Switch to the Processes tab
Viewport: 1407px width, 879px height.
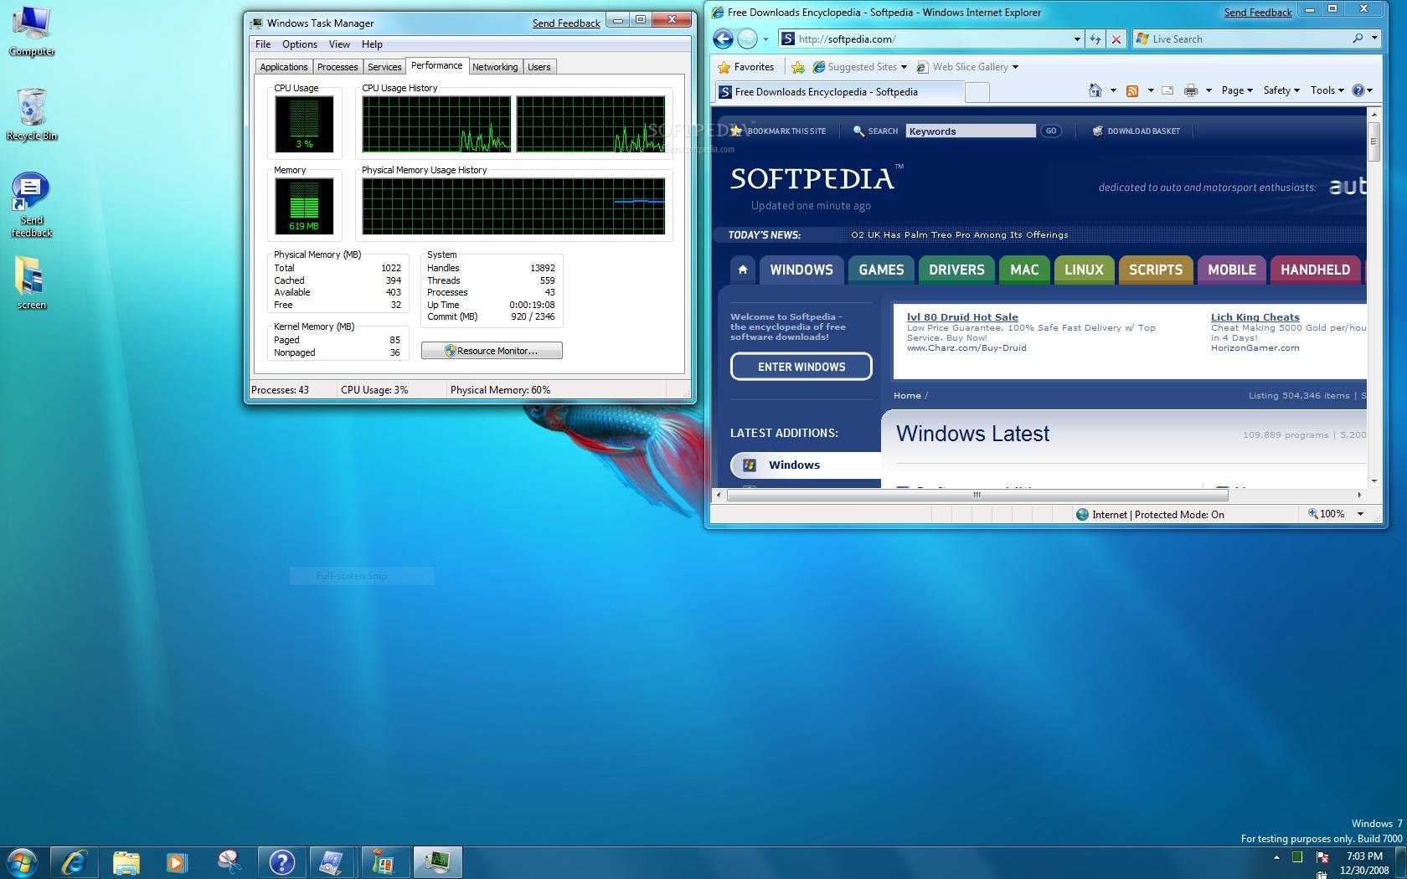pyautogui.click(x=338, y=67)
